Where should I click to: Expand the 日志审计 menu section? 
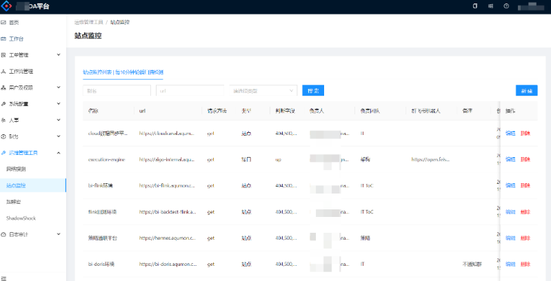(58, 234)
